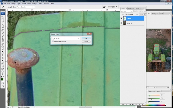Image resolution: width=173 pixels, height=108 pixels.
Task: Select the Type tool
Action: [x=3, y=58]
